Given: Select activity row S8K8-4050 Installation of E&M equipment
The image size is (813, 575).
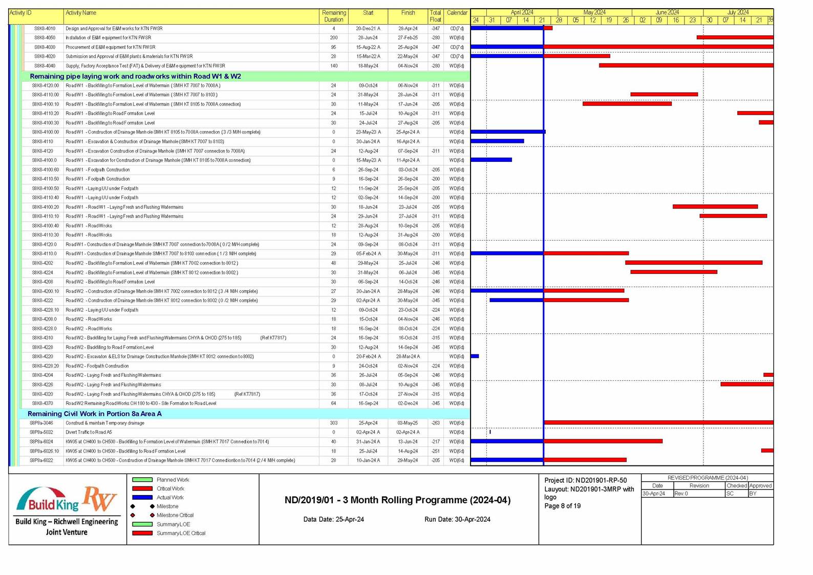Looking at the screenshot, I should point(108,38).
